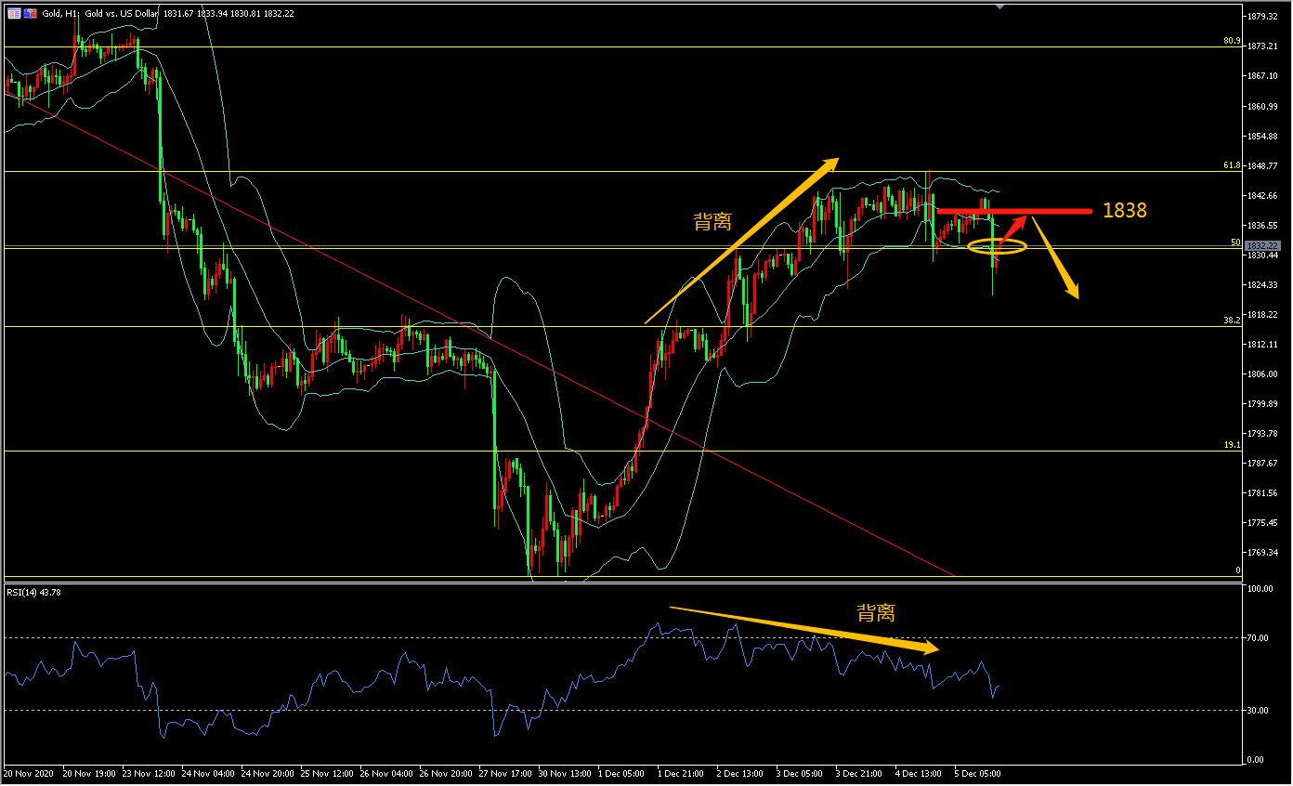The height and width of the screenshot is (786, 1293).
Task: Select the '1 Dec 05:00' time axis label
Action: coord(622,773)
